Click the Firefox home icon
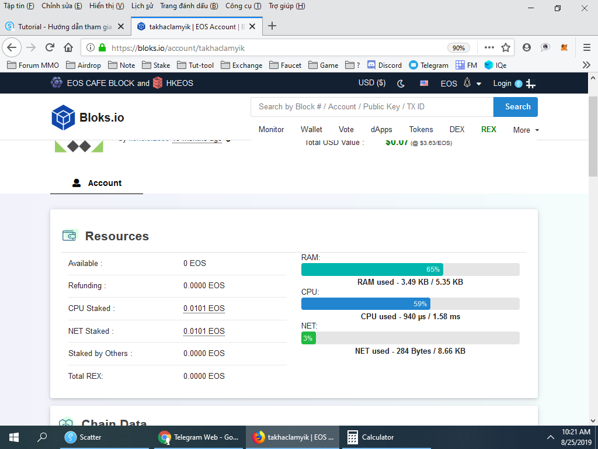The height and width of the screenshot is (449, 598). (x=68, y=47)
